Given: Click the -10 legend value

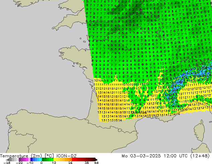Looking at the screenshot, I should click(30, 163).
